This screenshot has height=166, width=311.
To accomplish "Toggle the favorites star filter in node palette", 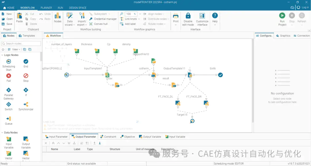I will 3,50.
